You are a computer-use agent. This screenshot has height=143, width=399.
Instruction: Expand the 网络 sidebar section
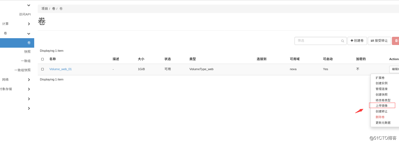tap(29, 80)
